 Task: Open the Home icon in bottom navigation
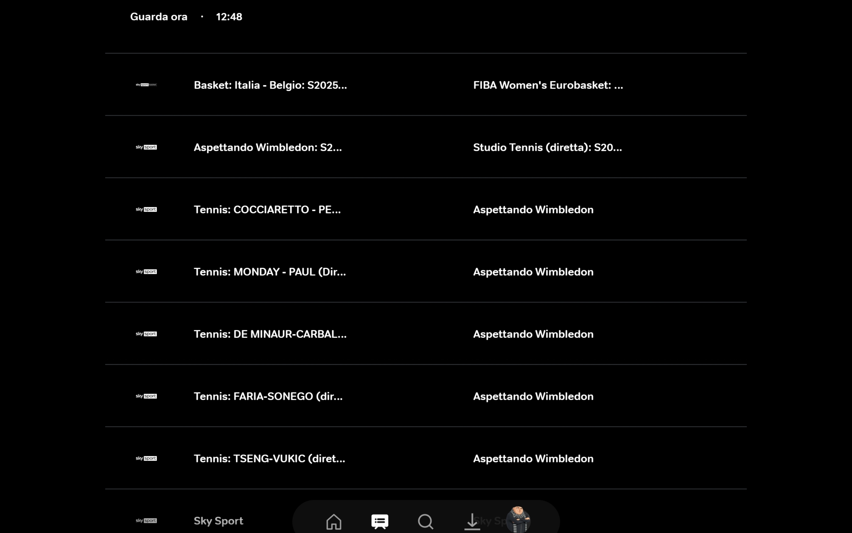(333, 521)
